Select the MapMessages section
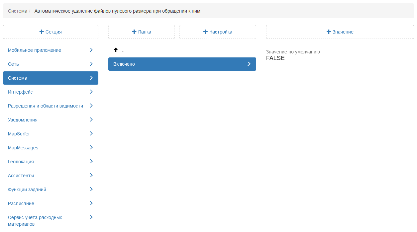 click(x=51, y=148)
